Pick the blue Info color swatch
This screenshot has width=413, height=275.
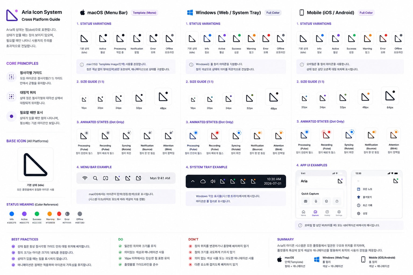click(12, 214)
